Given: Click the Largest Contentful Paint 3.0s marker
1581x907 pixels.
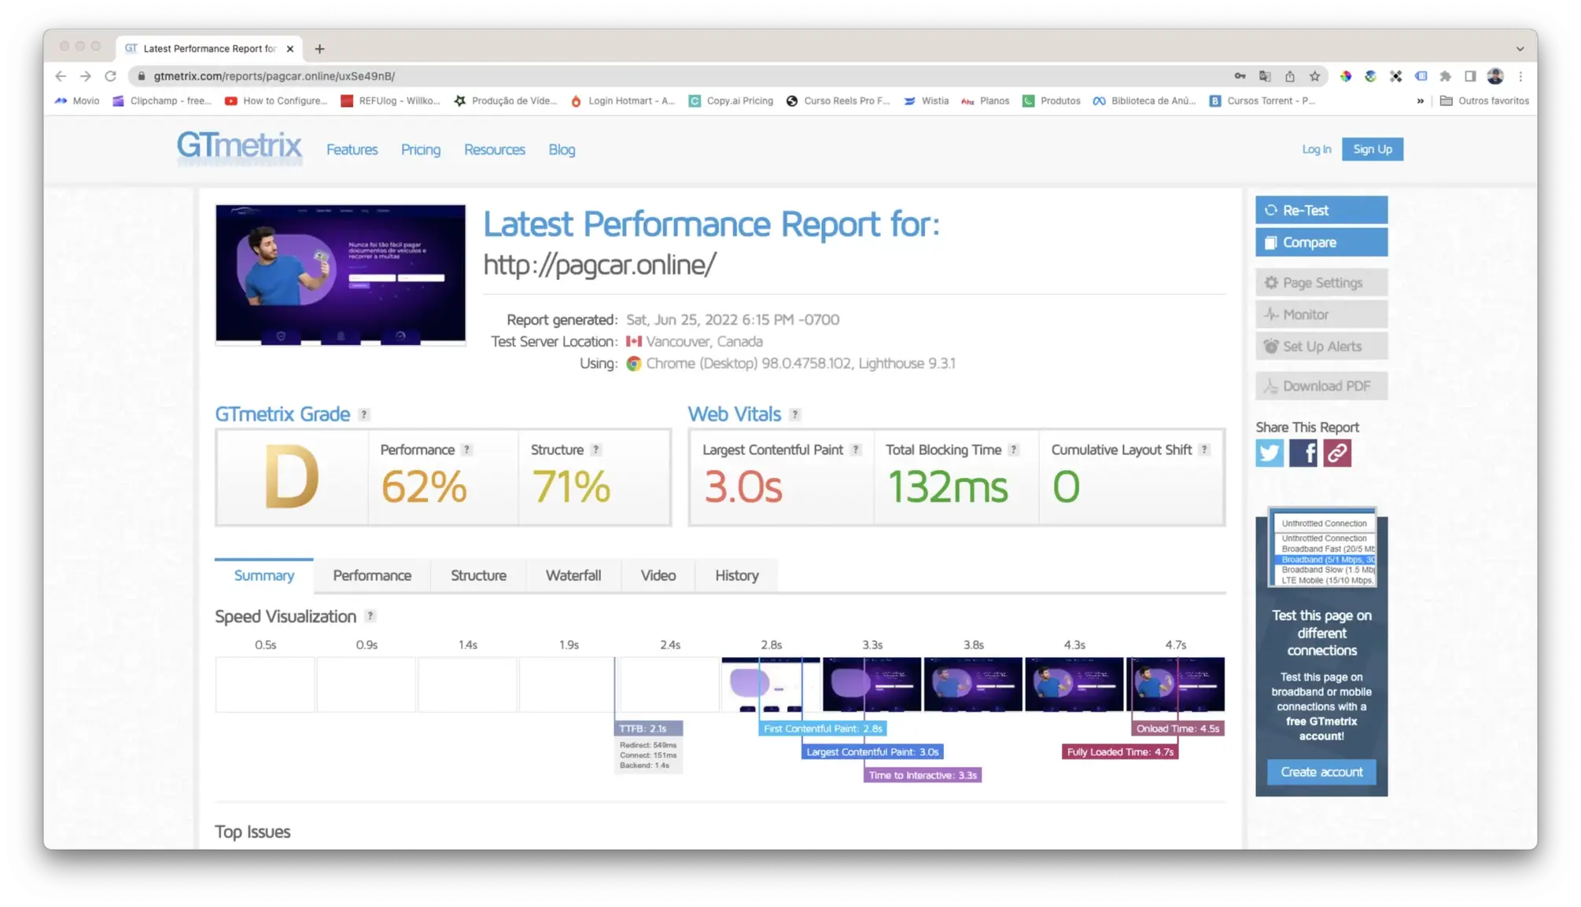Looking at the screenshot, I should tap(872, 752).
